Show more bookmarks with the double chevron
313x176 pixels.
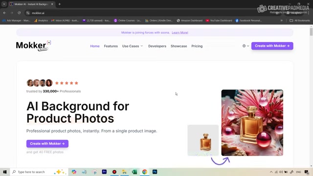[x=282, y=21]
